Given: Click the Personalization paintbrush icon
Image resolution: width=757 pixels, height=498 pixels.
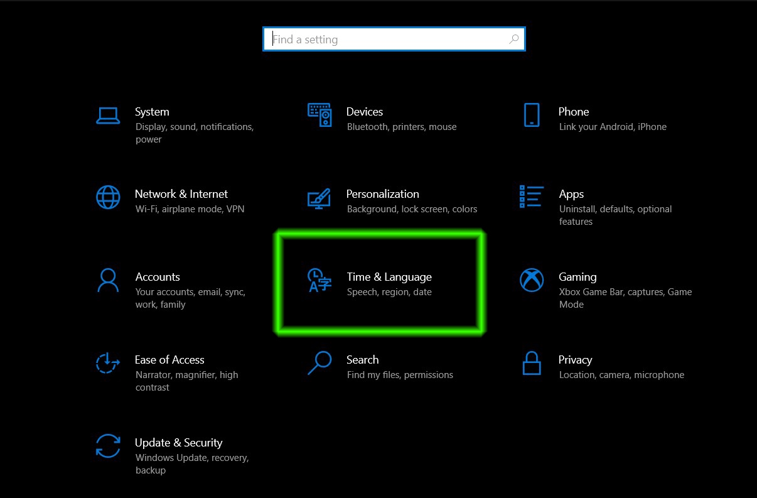Looking at the screenshot, I should click(x=319, y=198).
